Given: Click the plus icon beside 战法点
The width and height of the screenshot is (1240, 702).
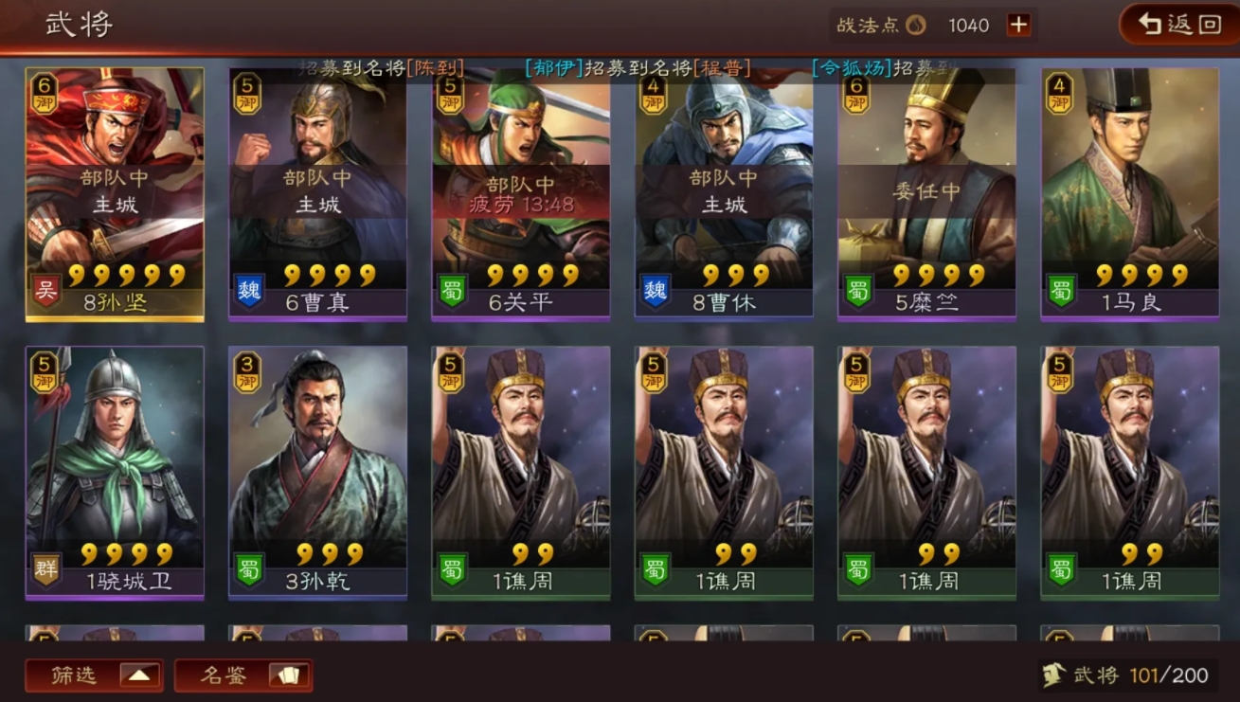Looking at the screenshot, I should pyautogui.click(x=1018, y=26).
